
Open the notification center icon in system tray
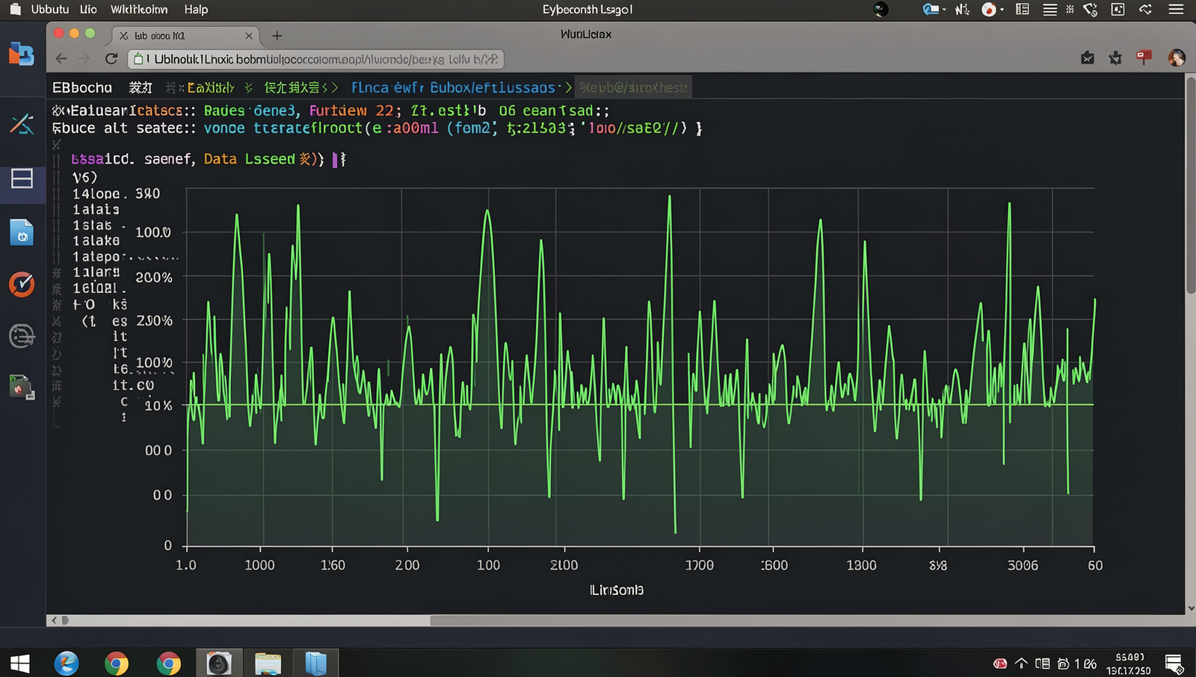1174,664
